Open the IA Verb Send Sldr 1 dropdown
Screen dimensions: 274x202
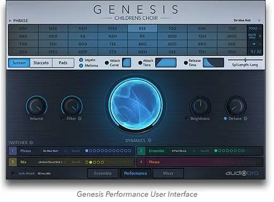pos(52,162)
